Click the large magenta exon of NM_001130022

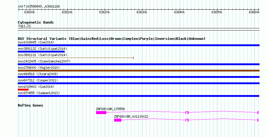click(x=118, y=120)
